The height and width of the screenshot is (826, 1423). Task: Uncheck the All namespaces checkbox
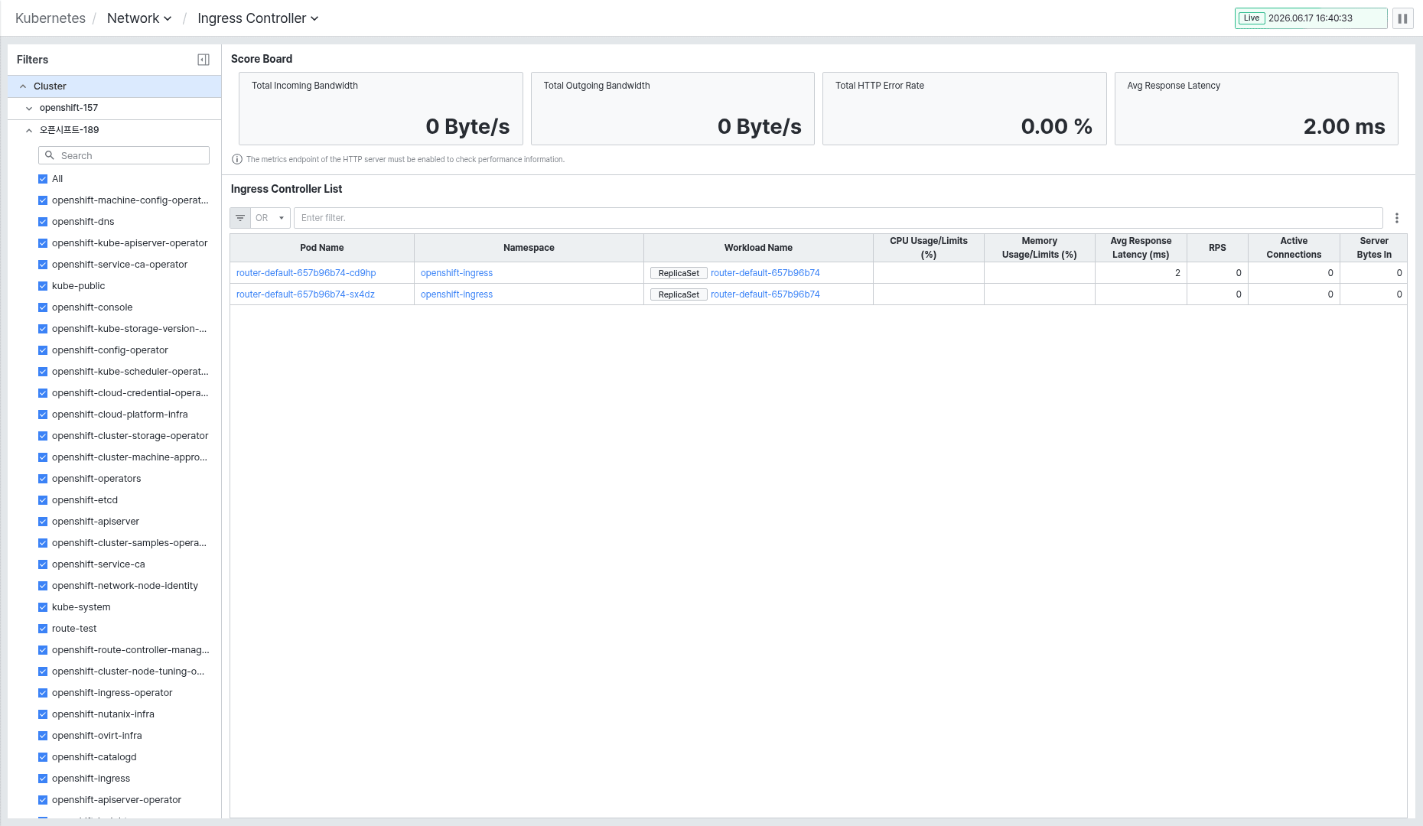43,179
